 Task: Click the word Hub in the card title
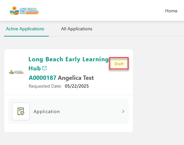point(35,68)
